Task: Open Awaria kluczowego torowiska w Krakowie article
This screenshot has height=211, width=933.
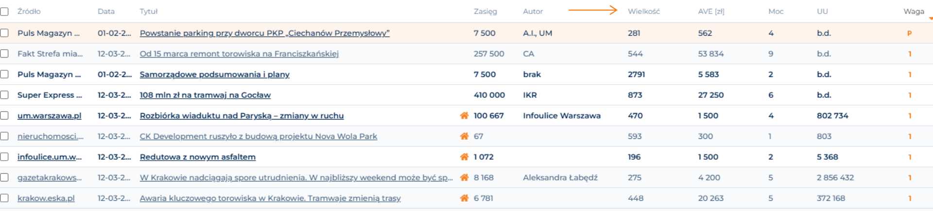Action: tap(270, 198)
